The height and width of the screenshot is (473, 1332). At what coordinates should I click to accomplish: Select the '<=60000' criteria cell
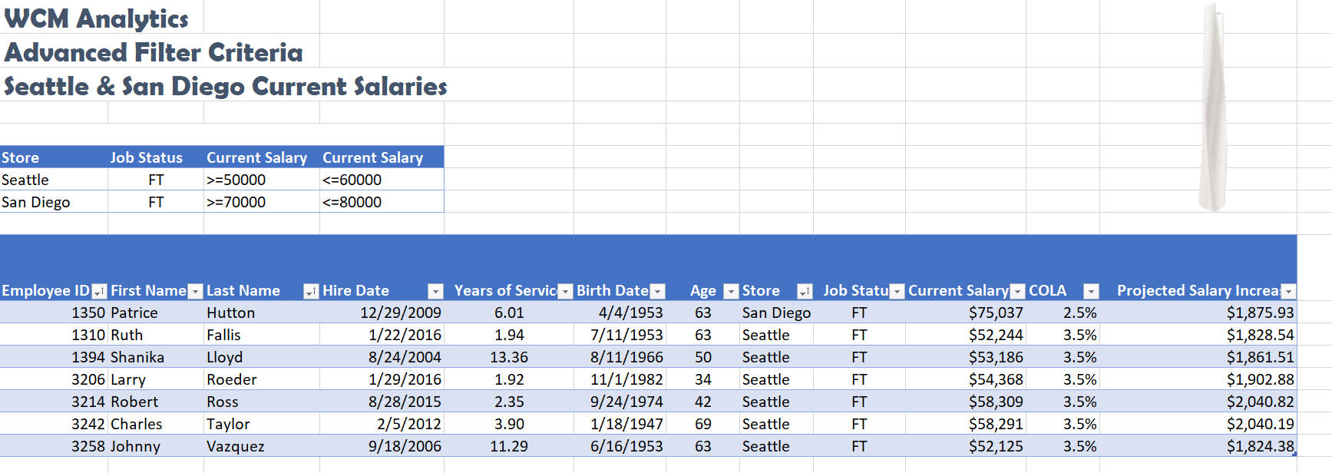tap(382, 180)
